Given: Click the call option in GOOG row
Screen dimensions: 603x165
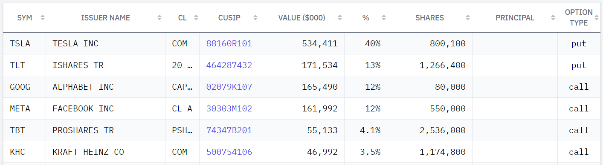Looking at the screenshot, I should [579, 87].
